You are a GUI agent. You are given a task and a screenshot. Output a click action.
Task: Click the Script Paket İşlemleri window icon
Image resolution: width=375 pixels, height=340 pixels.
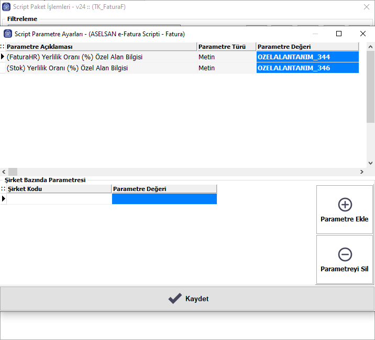[x=7, y=7]
